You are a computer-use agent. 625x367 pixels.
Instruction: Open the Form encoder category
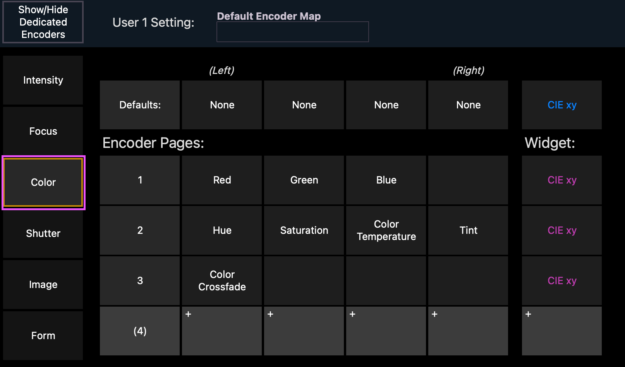[x=43, y=336]
